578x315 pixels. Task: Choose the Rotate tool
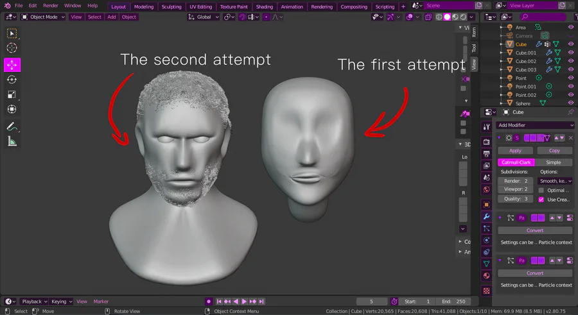[12, 80]
